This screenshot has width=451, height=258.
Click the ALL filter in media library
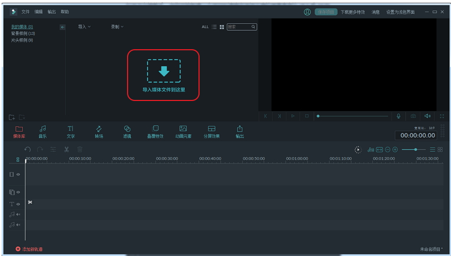tap(205, 27)
